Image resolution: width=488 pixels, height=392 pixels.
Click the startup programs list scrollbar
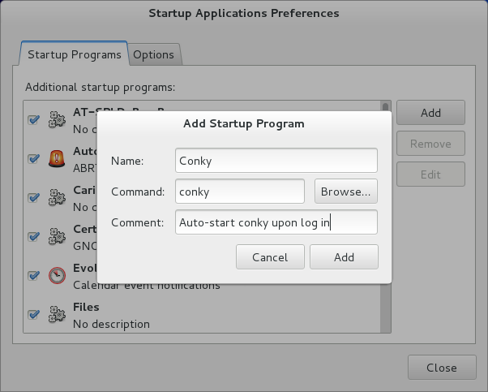[386, 217]
